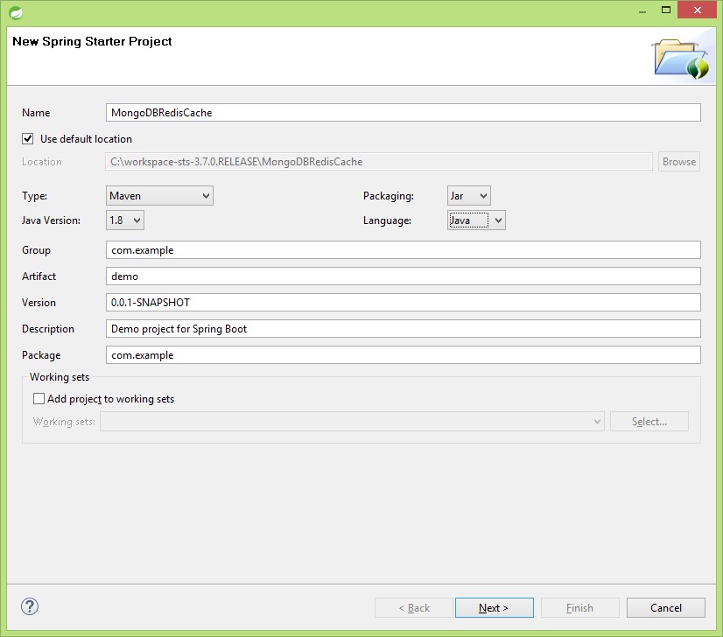Viewport: 723px width, 637px height.
Task: Click the Cancel button
Action: 665,607
